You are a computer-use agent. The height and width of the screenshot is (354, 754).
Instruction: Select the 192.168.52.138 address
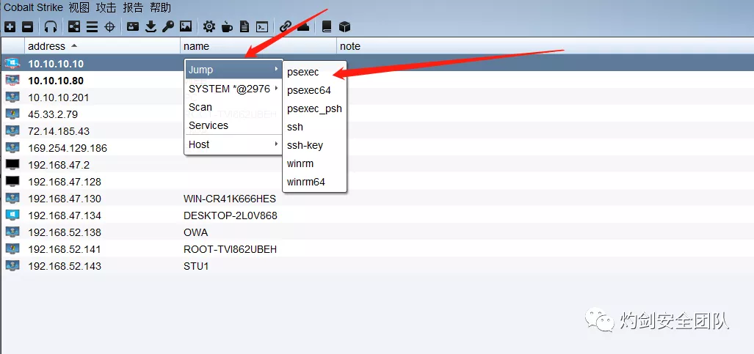(65, 232)
